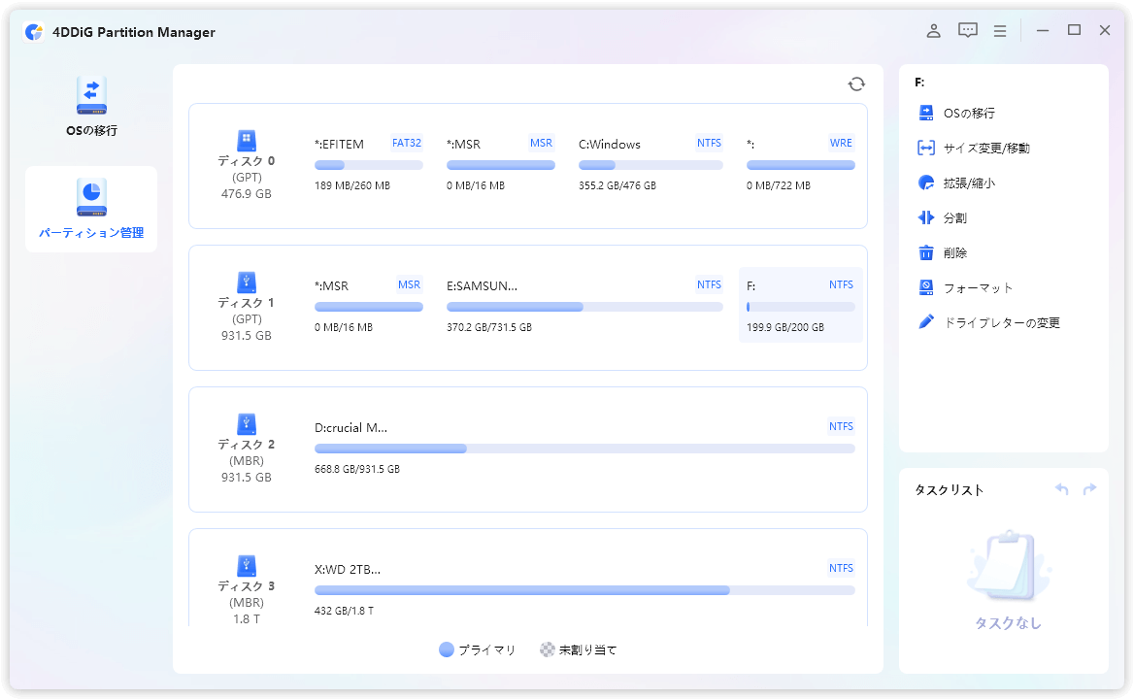Image resolution: width=1134 pixels, height=699 pixels.
Task: Open the feedback chat icon
Action: (968, 30)
